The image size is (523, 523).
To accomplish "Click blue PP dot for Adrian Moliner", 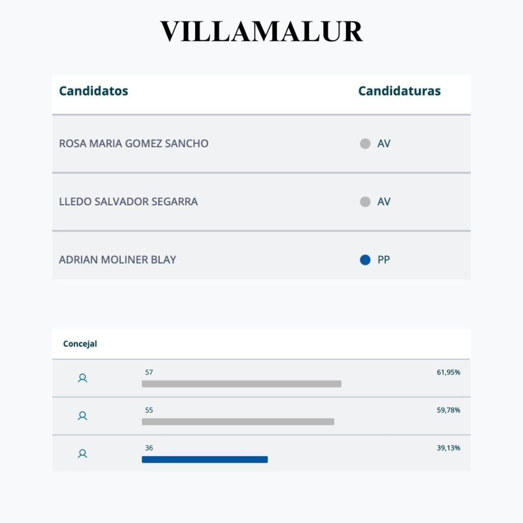I will click(365, 260).
